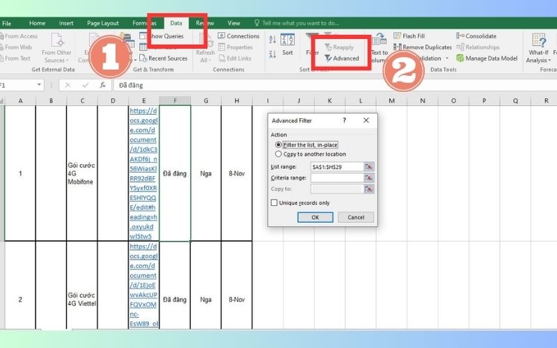Click the Criteria range field
Image resolution: width=557 pixels, height=348 pixels.
[x=337, y=177]
